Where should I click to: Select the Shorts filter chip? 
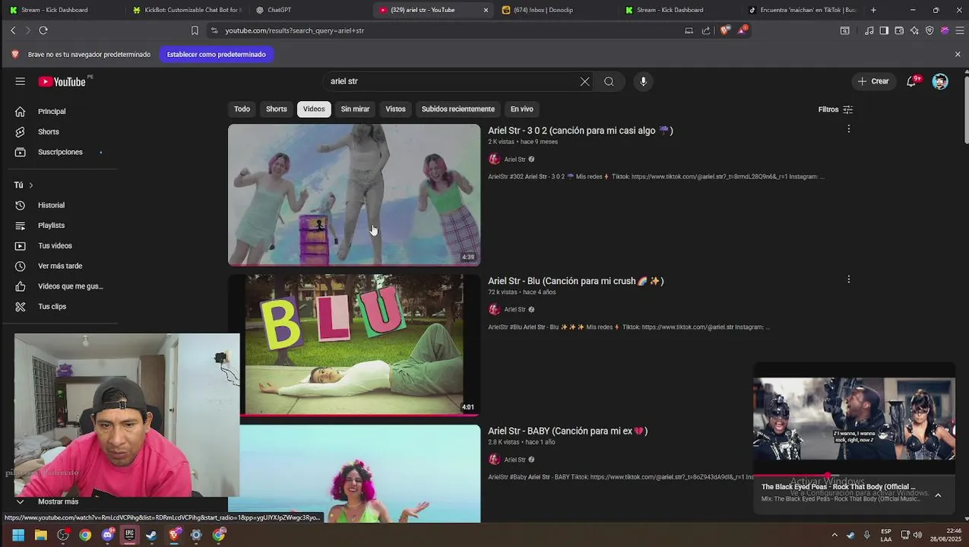[277, 109]
